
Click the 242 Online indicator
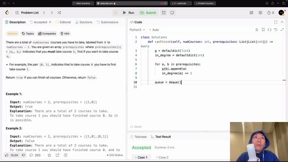[115, 155]
